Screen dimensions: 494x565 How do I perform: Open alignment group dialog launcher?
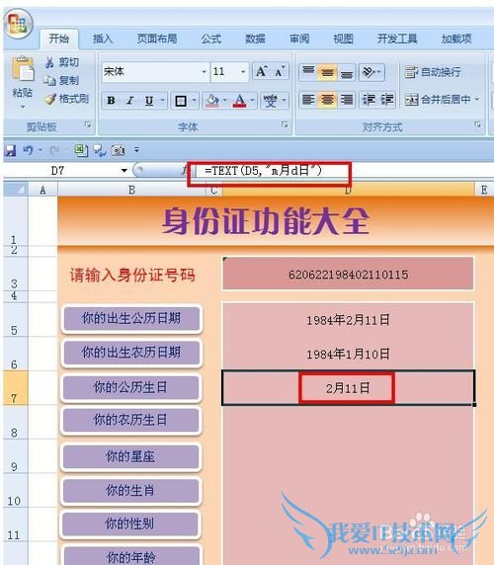(x=478, y=124)
